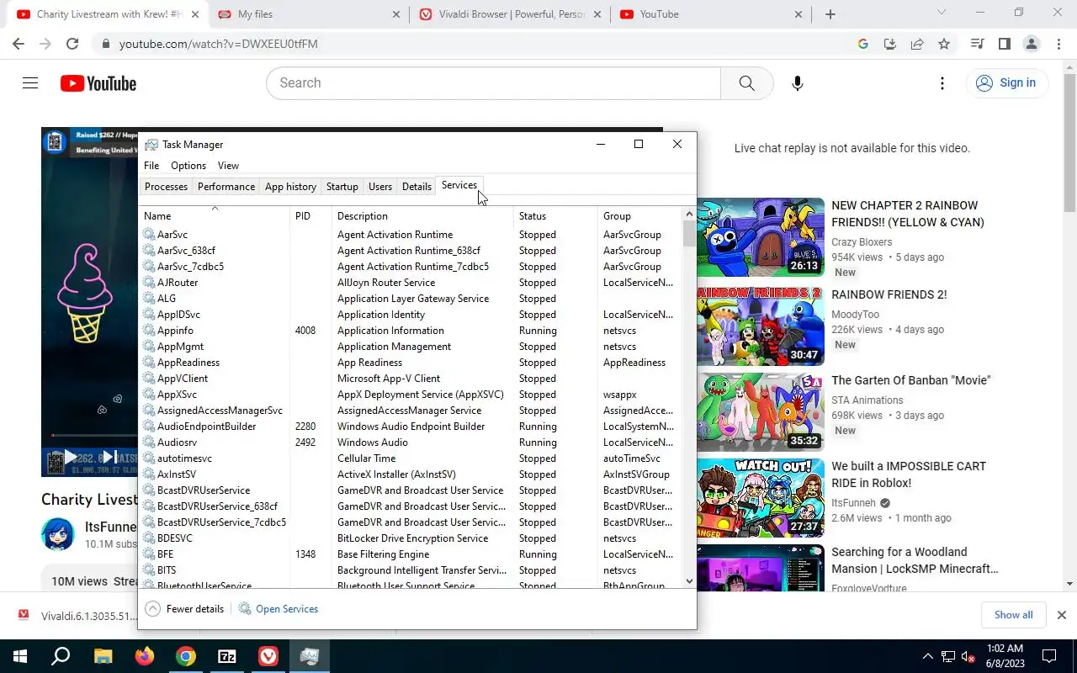Switch to the Startup tab
The image size is (1077, 673).
click(x=342, y=187)
